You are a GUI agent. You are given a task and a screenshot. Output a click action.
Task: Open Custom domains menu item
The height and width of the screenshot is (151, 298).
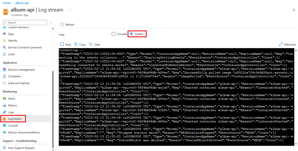(18, 27)
